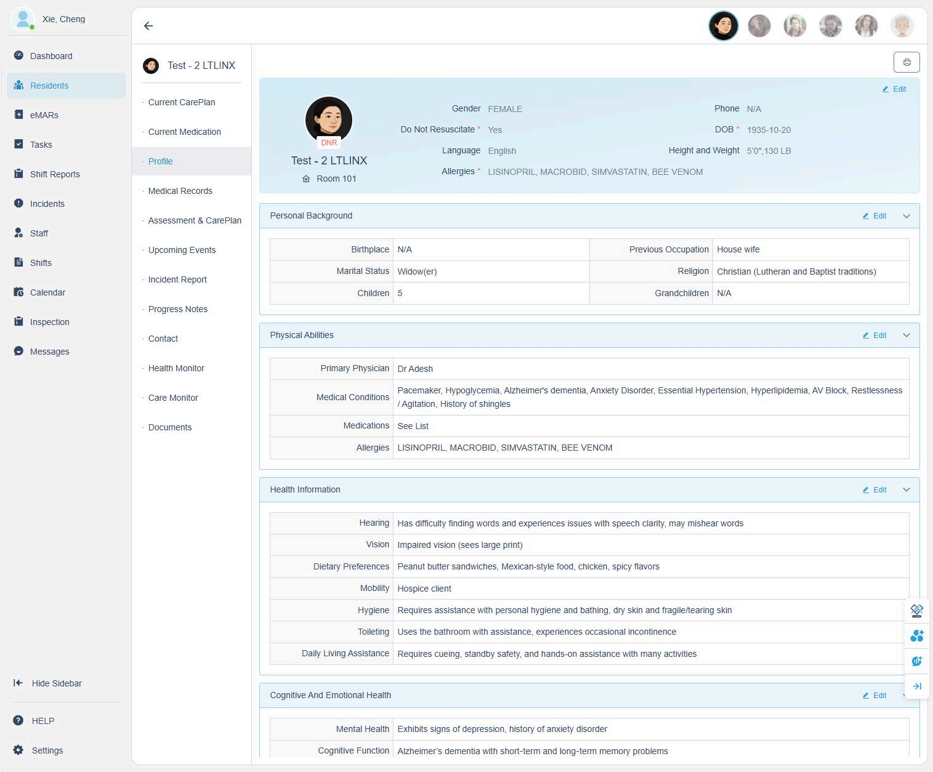Select the second resident avatar thumbnail
Image resolution: width=933 pixels, height=772 pixels.
tap(759, 26)
